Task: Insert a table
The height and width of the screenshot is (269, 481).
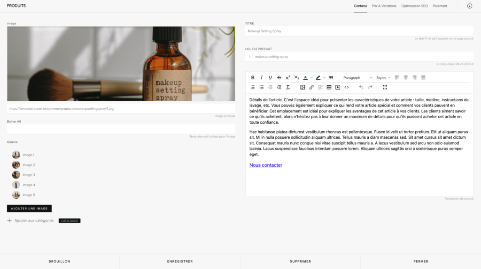Action: 329,88
